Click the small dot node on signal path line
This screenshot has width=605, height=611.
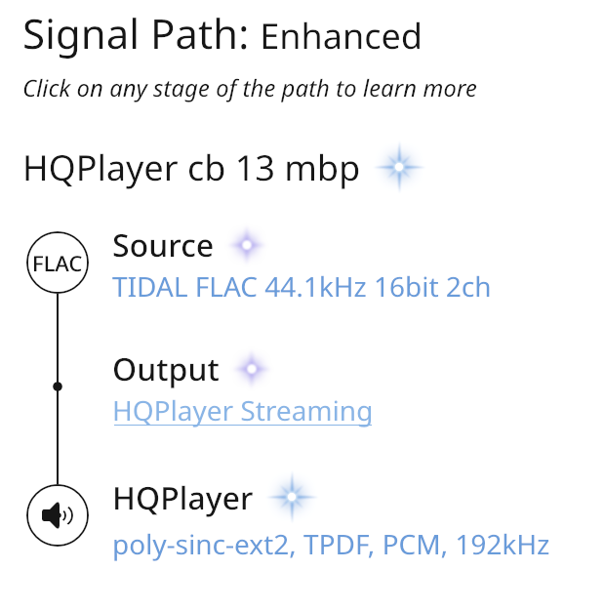pos(58,387)
